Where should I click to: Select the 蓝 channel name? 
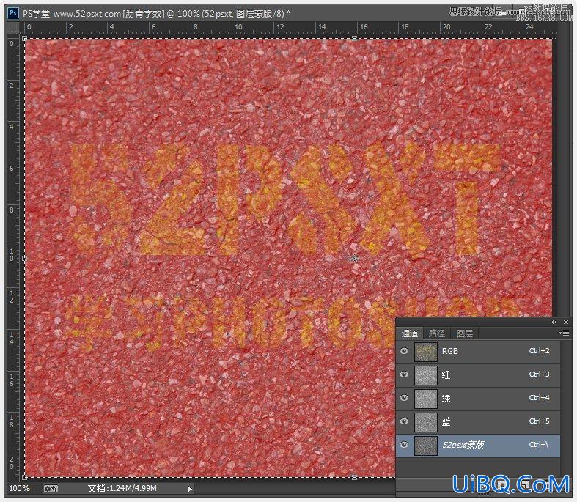[446, 421]
